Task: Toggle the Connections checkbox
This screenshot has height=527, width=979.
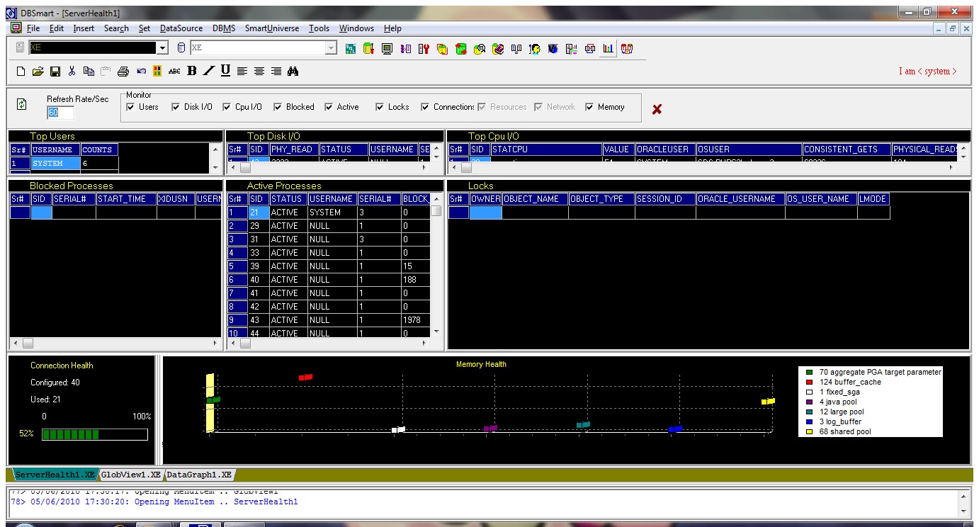Action: coord(425,107)
